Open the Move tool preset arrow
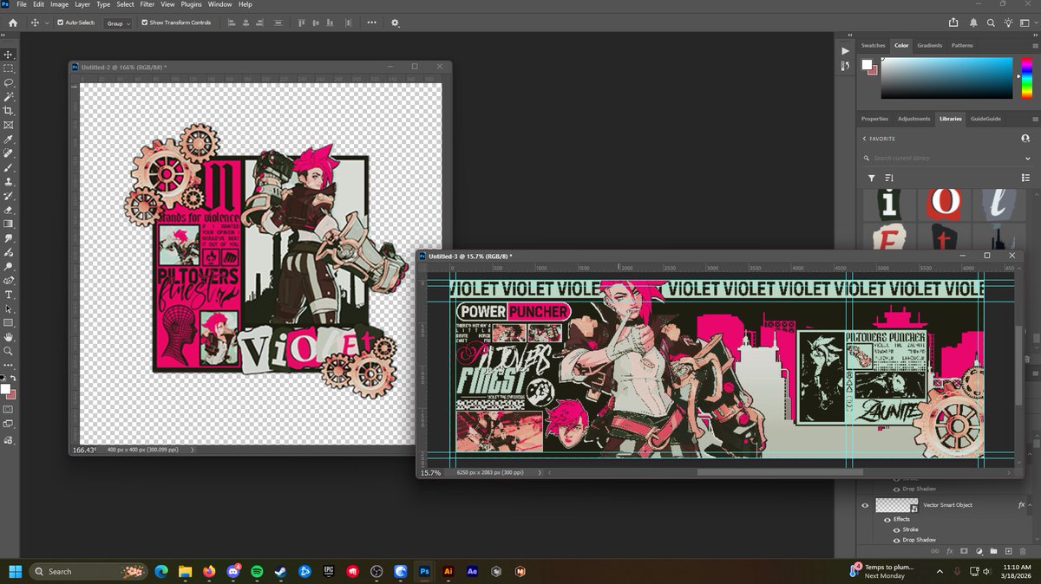 tap(46, 23)
